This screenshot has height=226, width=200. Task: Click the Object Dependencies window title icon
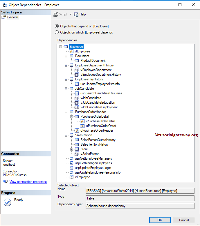coord(5,5)
